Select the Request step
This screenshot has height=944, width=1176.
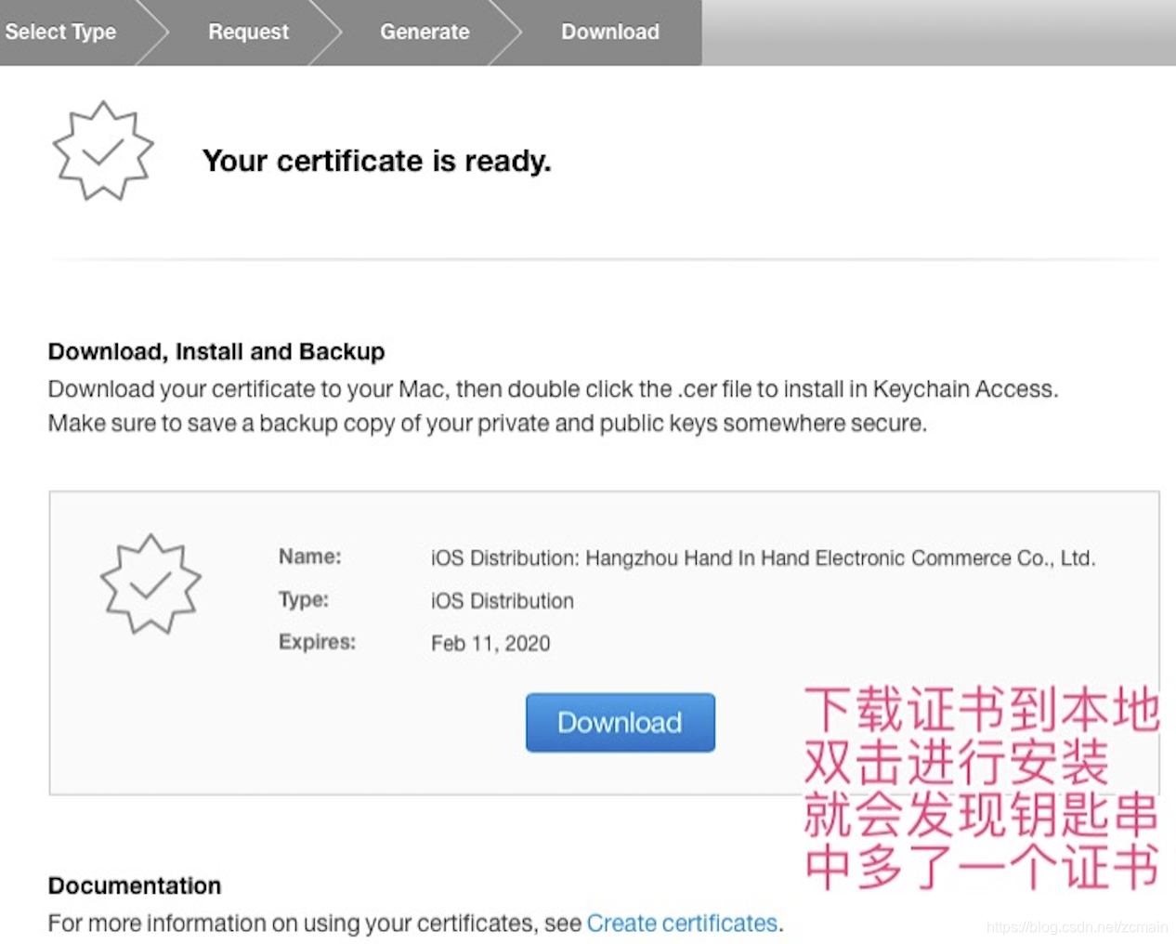coord(248,32)
